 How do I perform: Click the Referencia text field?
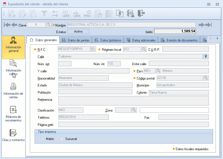click(x=134, y=101)
